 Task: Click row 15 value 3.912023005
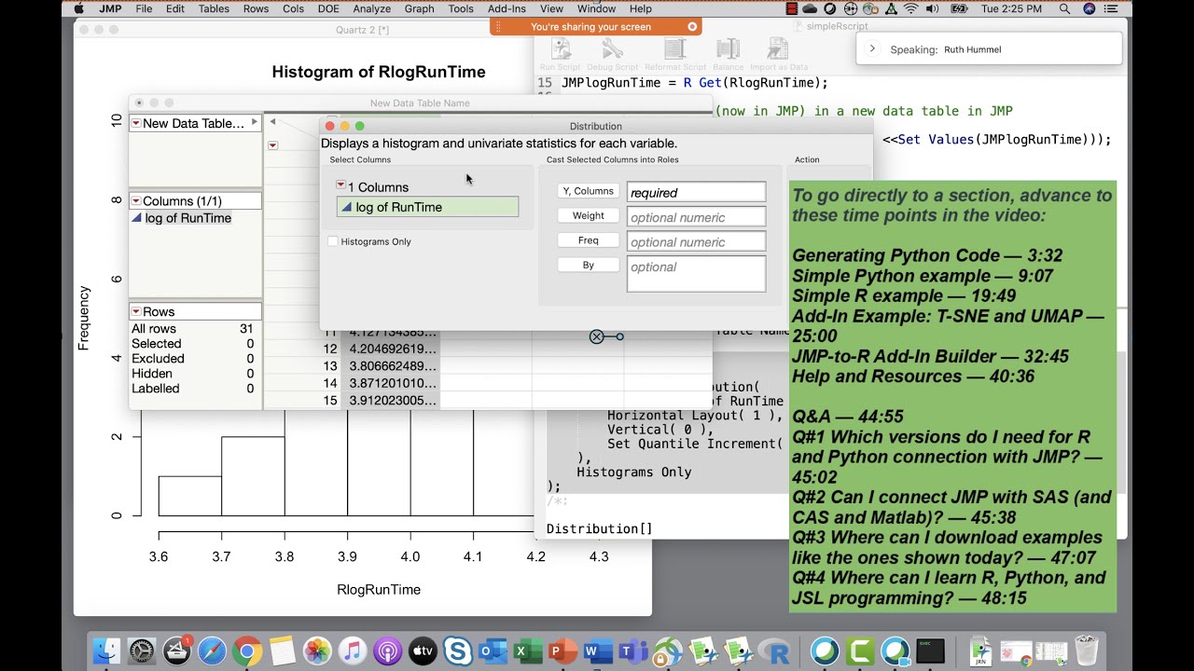tap(393, 401)
